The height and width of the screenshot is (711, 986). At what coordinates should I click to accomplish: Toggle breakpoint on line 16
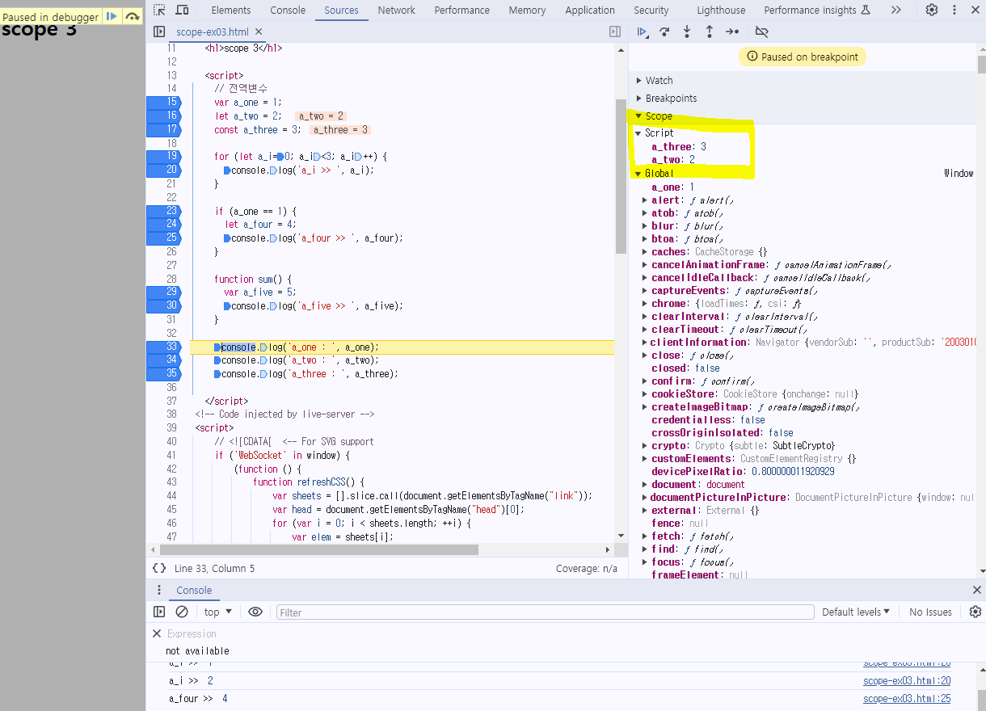pos(163,116)
